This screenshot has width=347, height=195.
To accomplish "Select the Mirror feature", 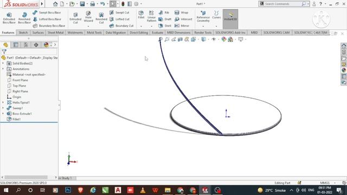I will pyautogui.click(x=182, y=25).
